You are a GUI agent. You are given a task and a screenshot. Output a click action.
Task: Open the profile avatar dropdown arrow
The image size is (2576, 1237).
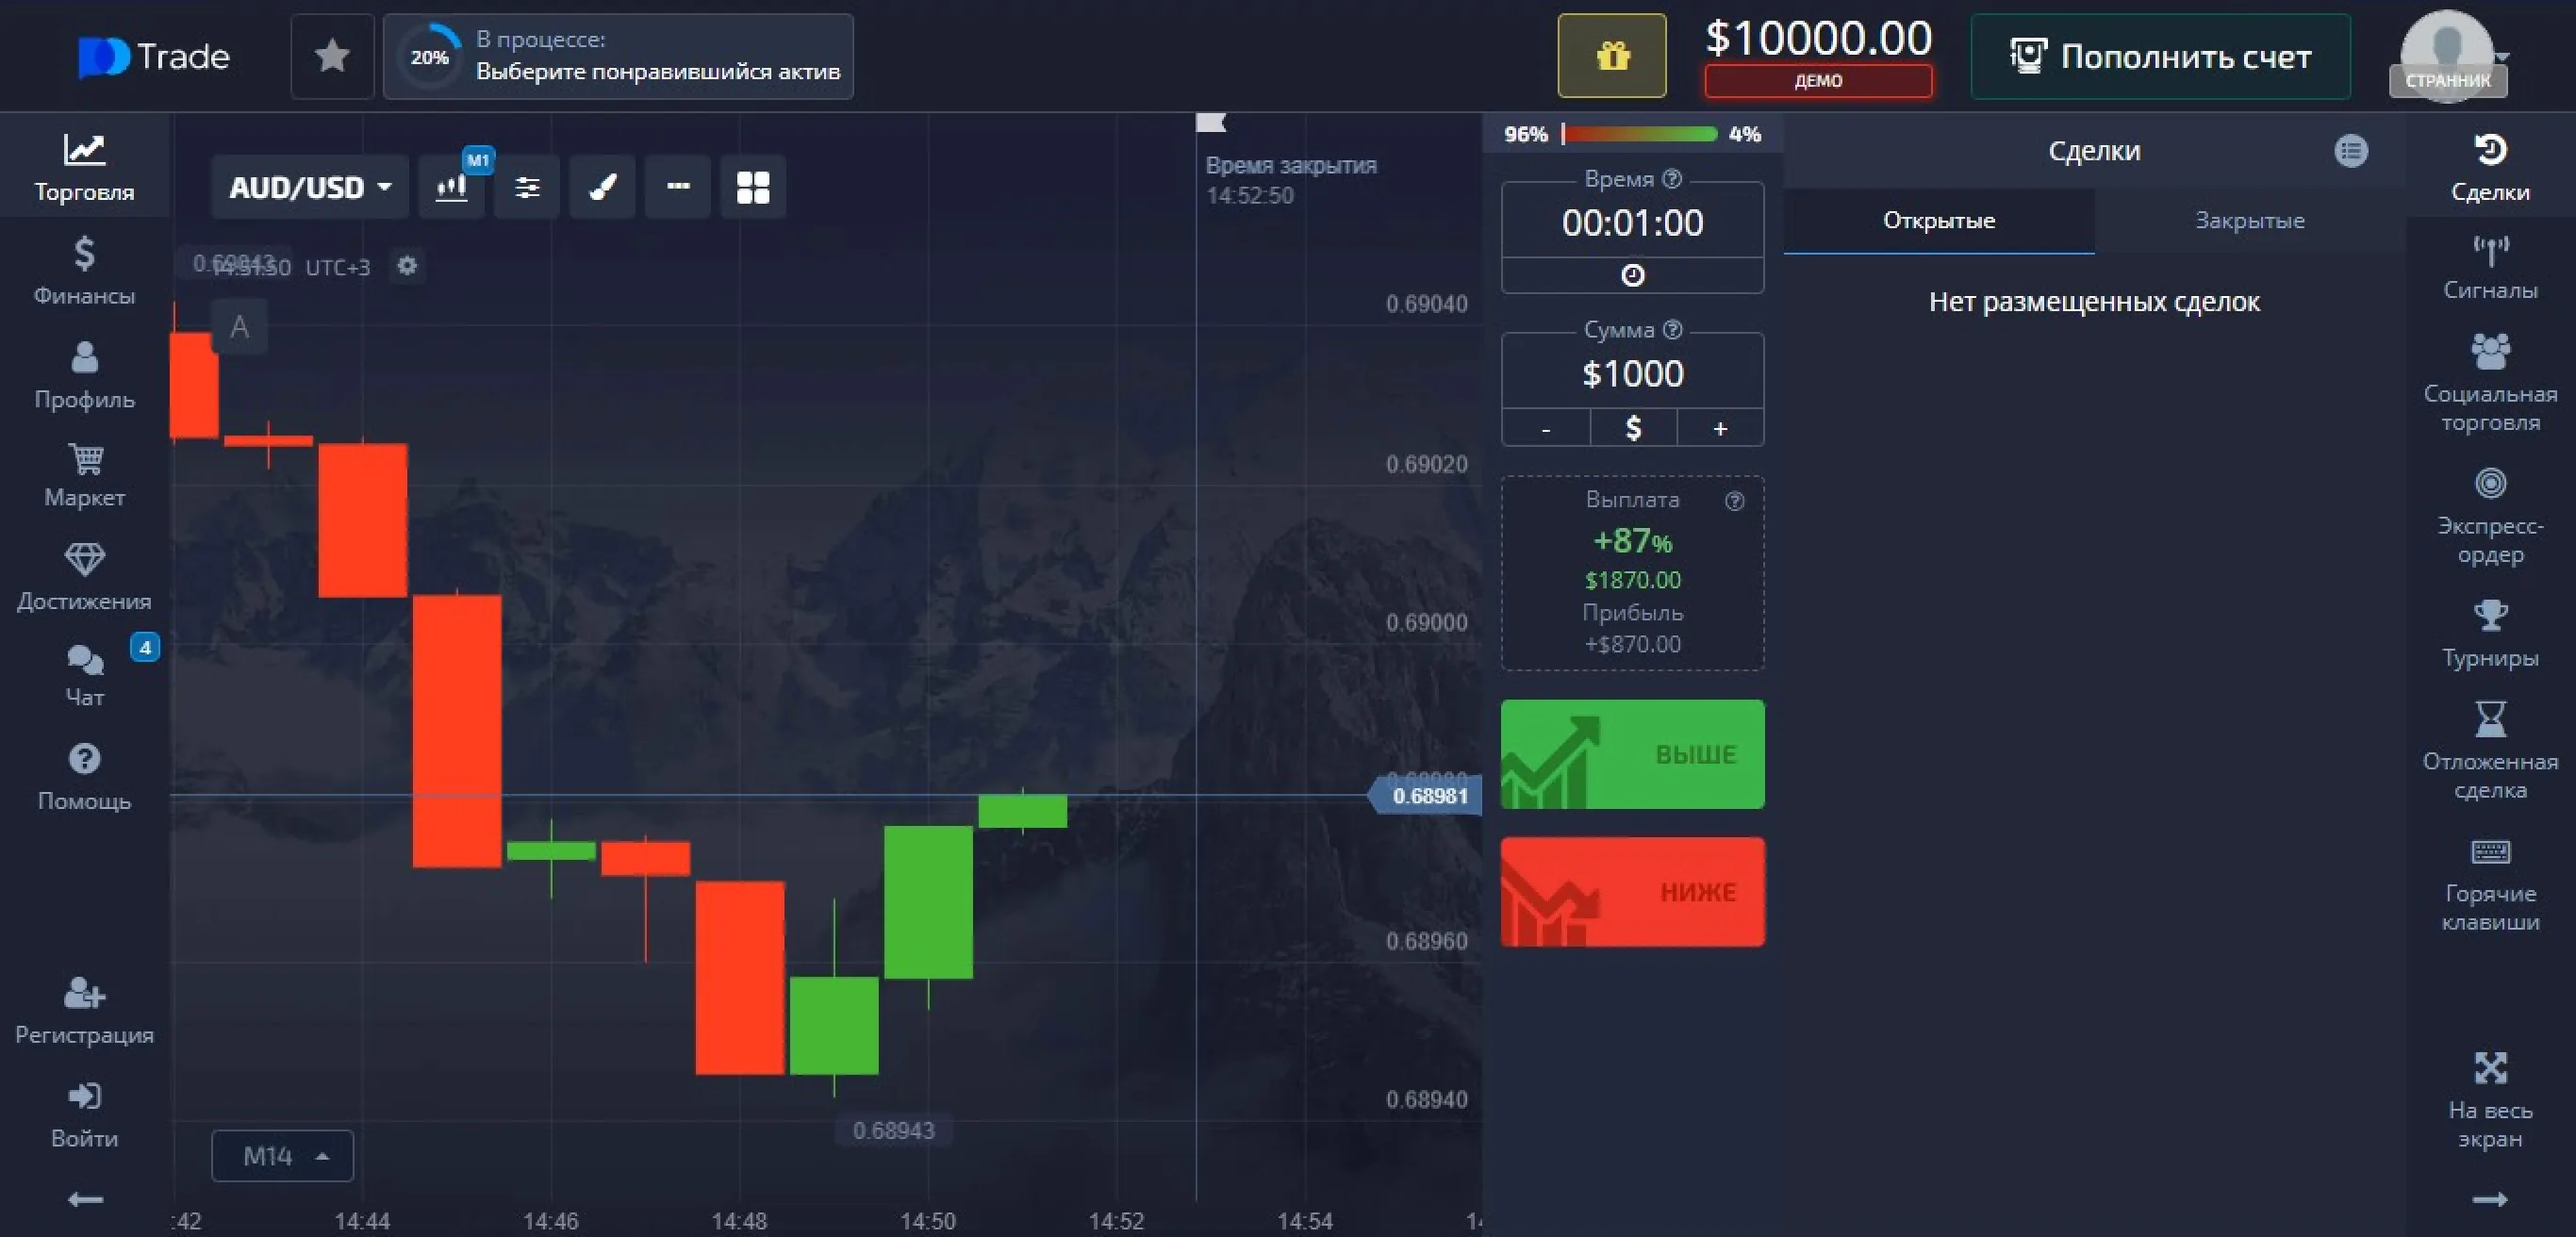pos(2503,56)
